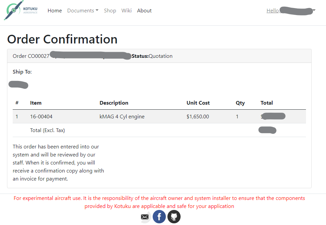Click the Description column header
Screen dimensions: 326x225
pos(114,103)
